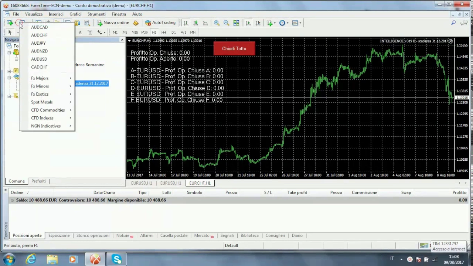Select the D1 timeframe
473x266 pixels.
(174, 33)
